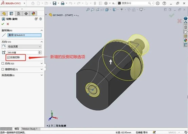The height and width of the screenshot is (134, 188).
Task: Click the New document icon
Action: point(38,3)
